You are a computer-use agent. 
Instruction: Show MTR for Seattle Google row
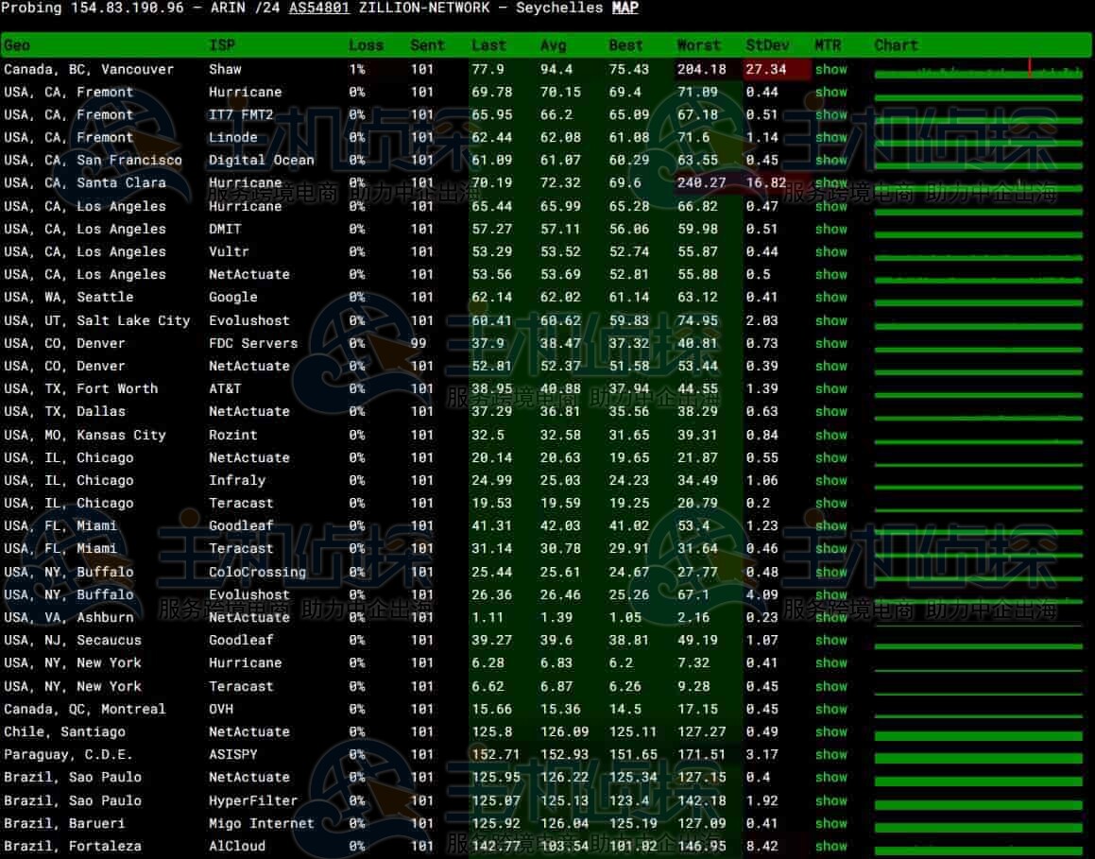[831, 298]
